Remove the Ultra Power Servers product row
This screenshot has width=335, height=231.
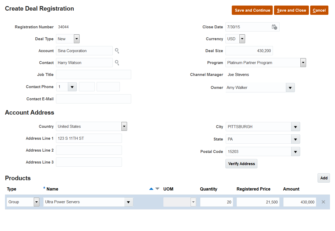(x=323, y=202)
